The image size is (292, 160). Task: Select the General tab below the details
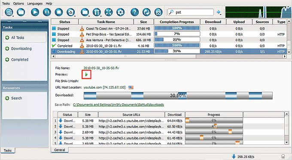pos(60,150)
